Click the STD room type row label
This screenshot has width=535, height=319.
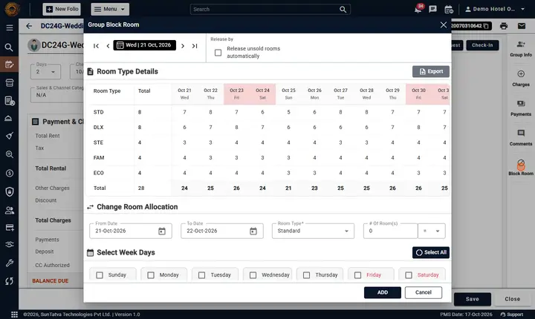click(x=99, y=112)
